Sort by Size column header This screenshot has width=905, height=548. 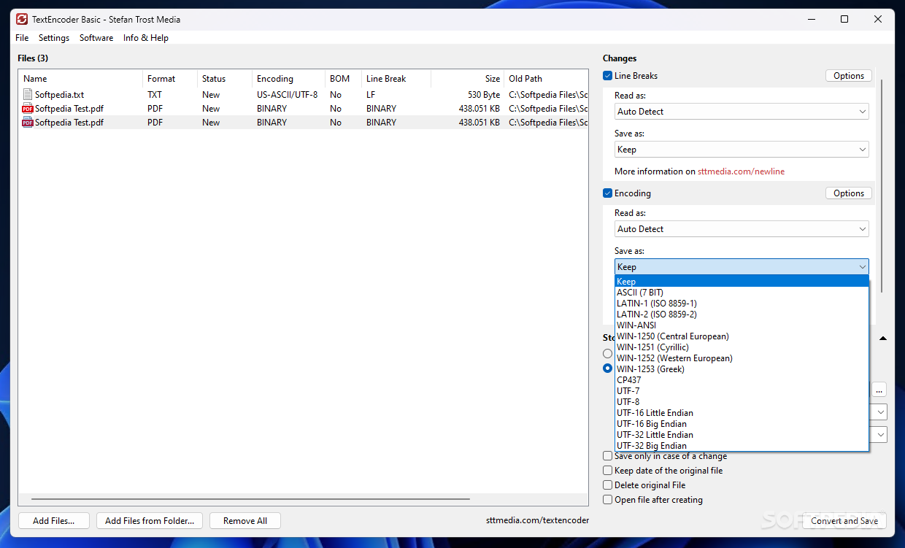point(467,79)
